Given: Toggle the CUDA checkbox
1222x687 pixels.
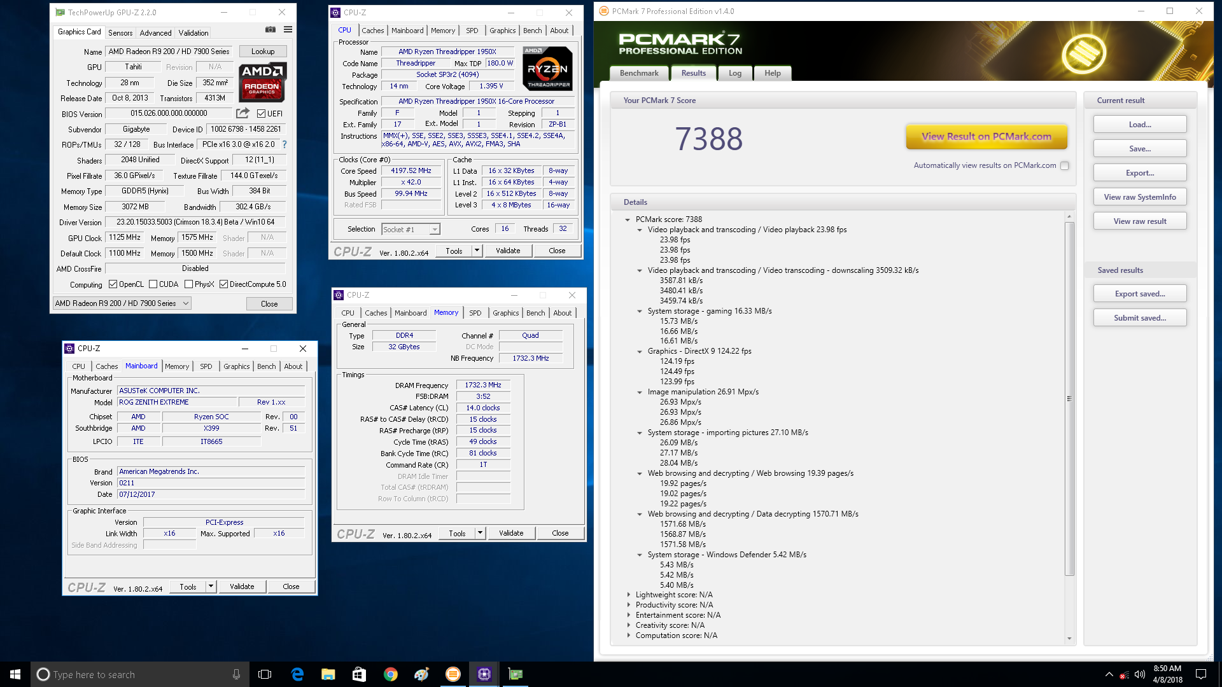Looking at the screenshot, I should pos(153,284).
